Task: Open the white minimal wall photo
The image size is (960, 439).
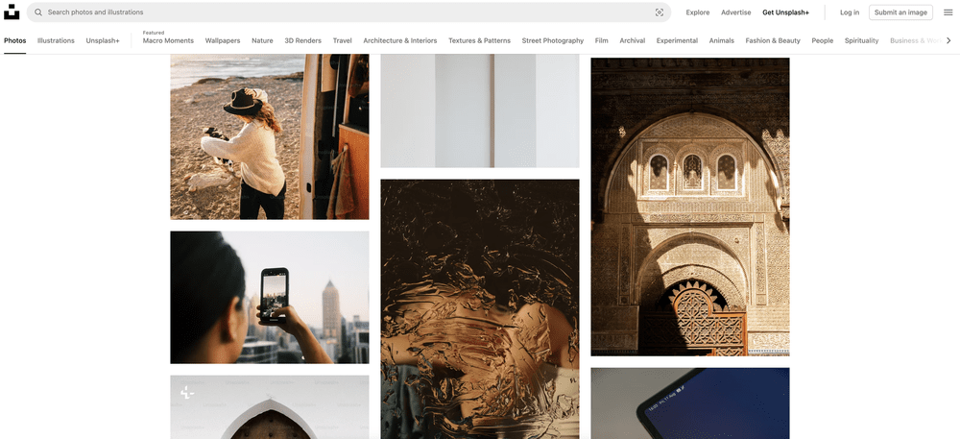Action: (x=479, y=110)
